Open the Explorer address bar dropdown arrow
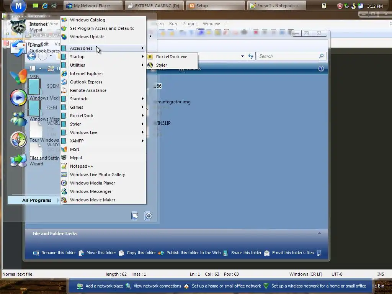 242,56
